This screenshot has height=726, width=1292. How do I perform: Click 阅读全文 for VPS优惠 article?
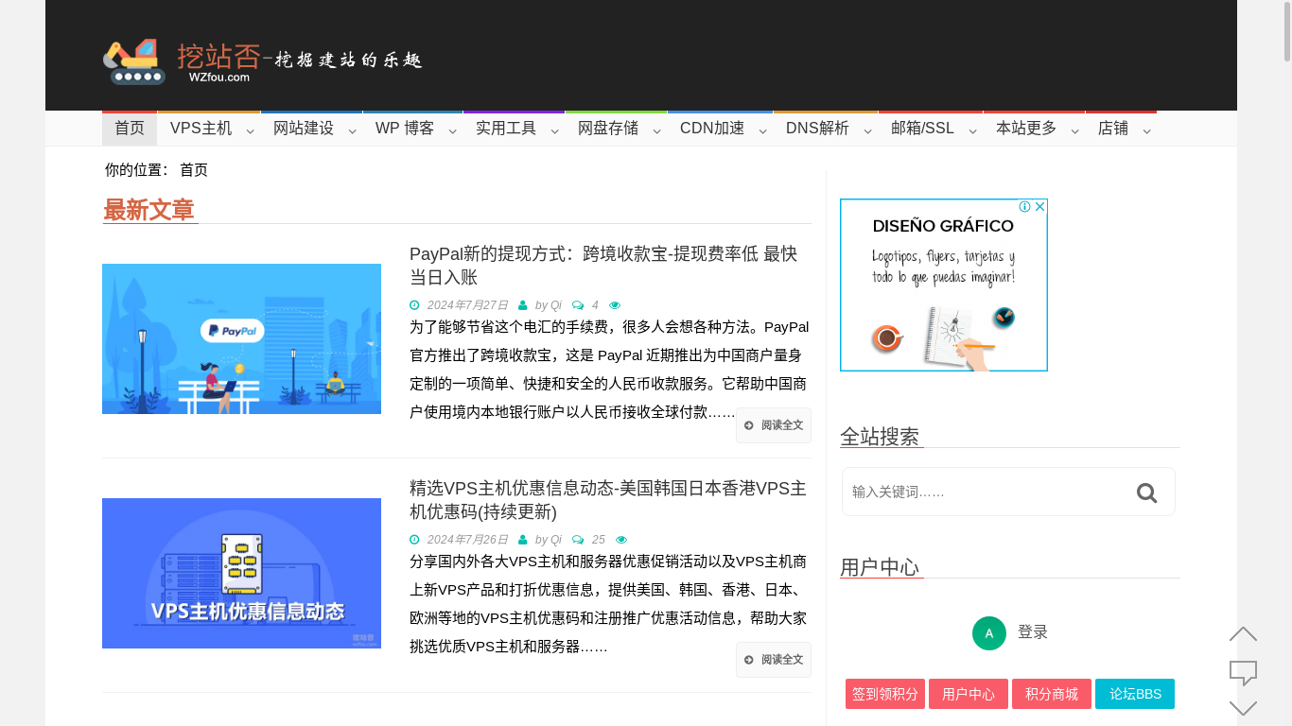[774, 660]
